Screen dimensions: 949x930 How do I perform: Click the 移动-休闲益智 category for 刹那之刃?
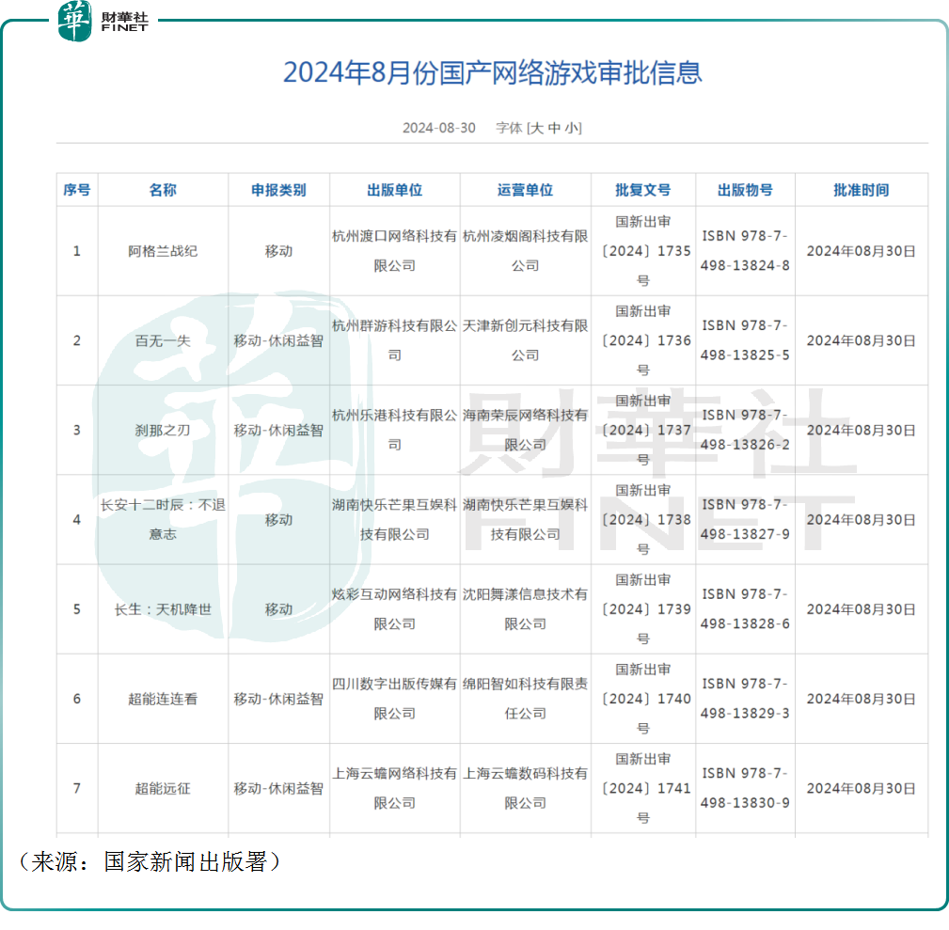(278, 431)
